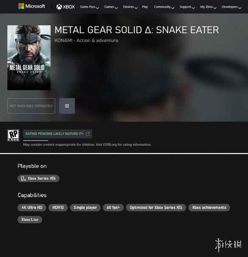Click the wishlist icon button beside Not Available Separately
This screenshot has width=248, height=257.
tap(67, 106)
